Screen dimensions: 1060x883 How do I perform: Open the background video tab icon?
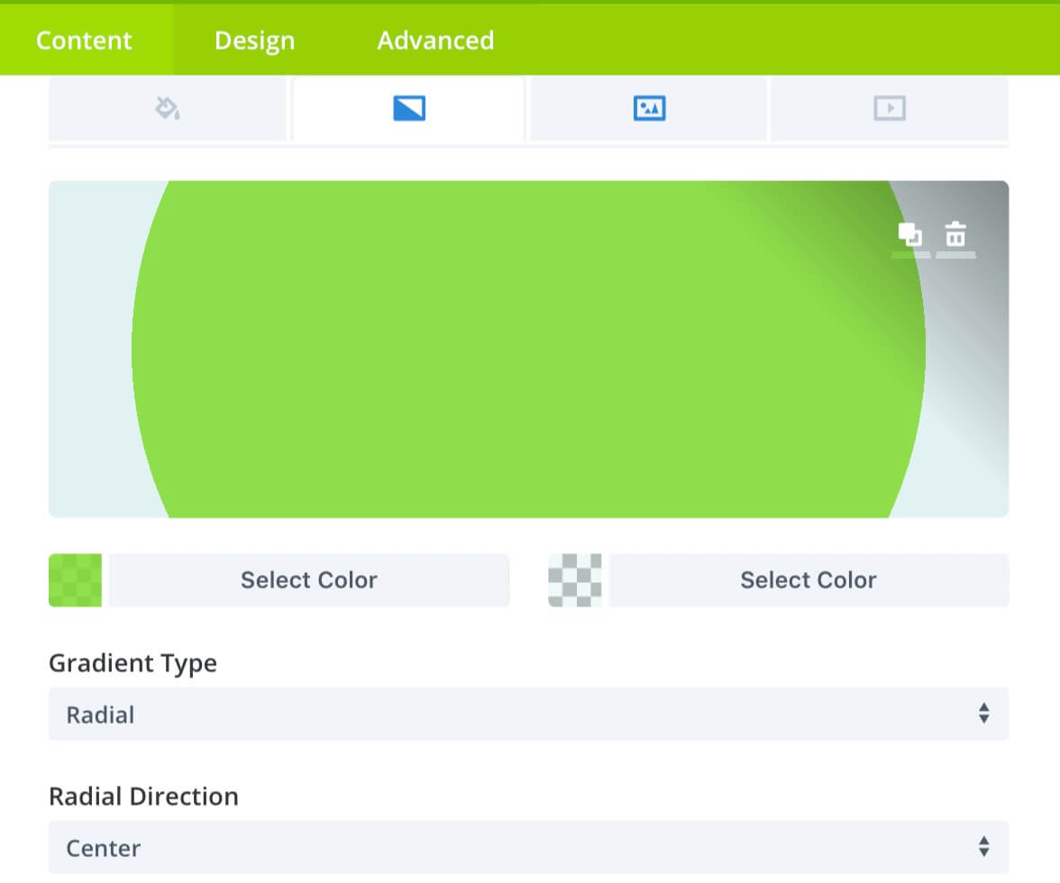tap(889, 108)
